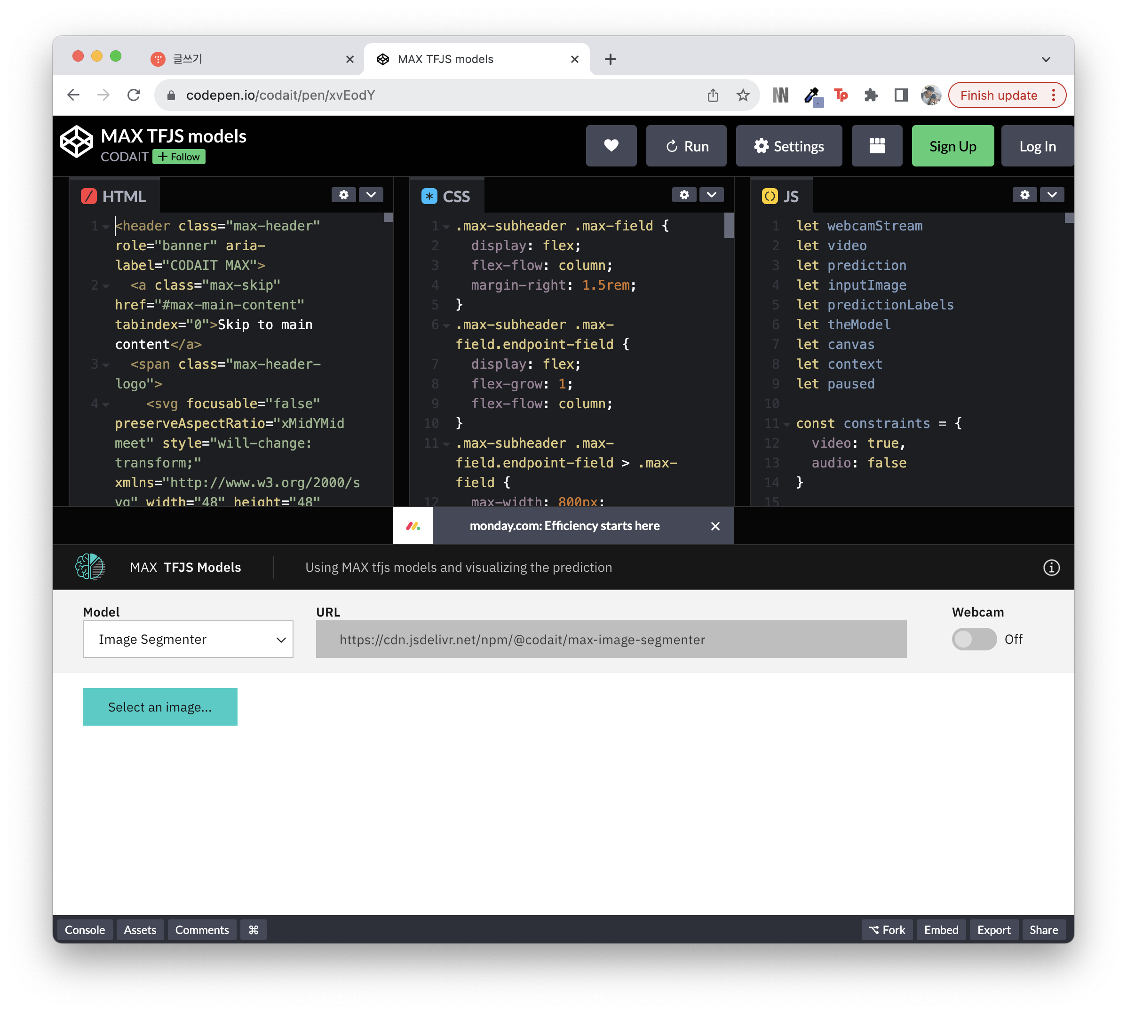Open JS editor settings gear
The image size is (1127, 1013).
point(1024,195)
